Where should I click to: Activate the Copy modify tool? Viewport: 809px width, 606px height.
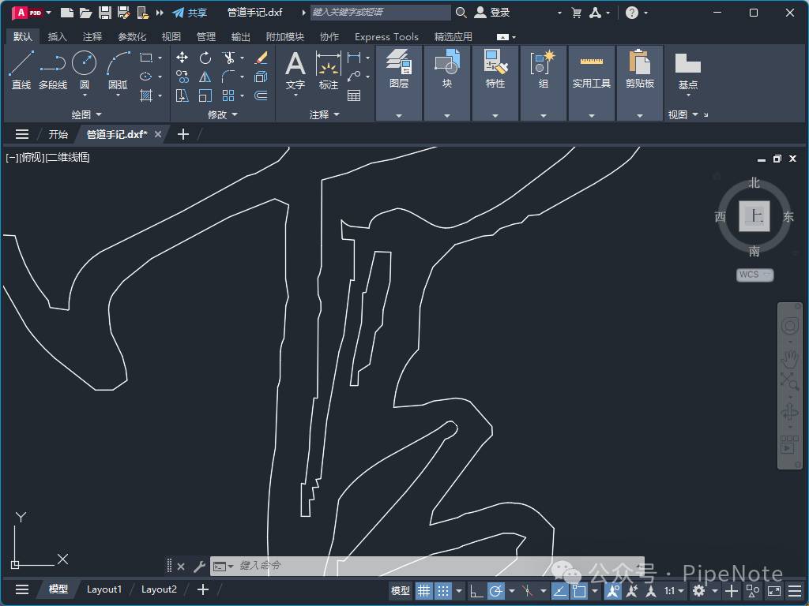point(182,77)
